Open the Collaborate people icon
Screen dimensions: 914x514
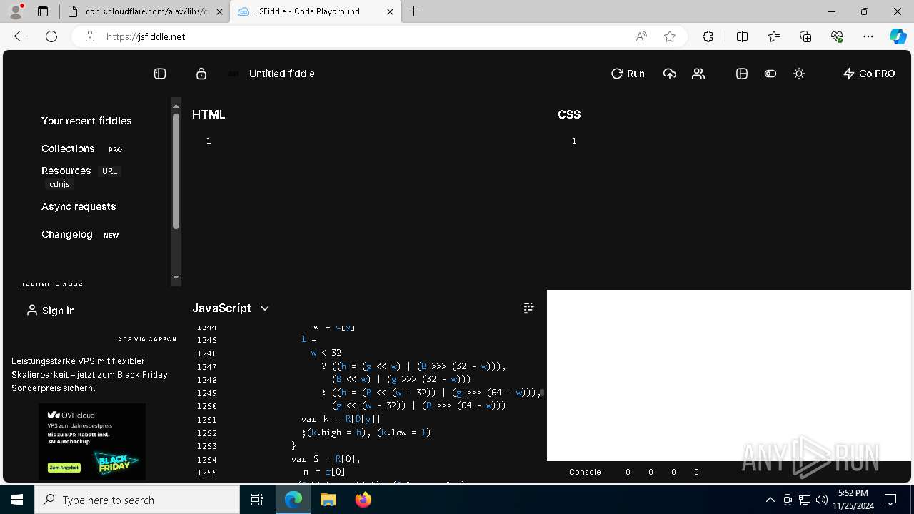coord(698,74)
